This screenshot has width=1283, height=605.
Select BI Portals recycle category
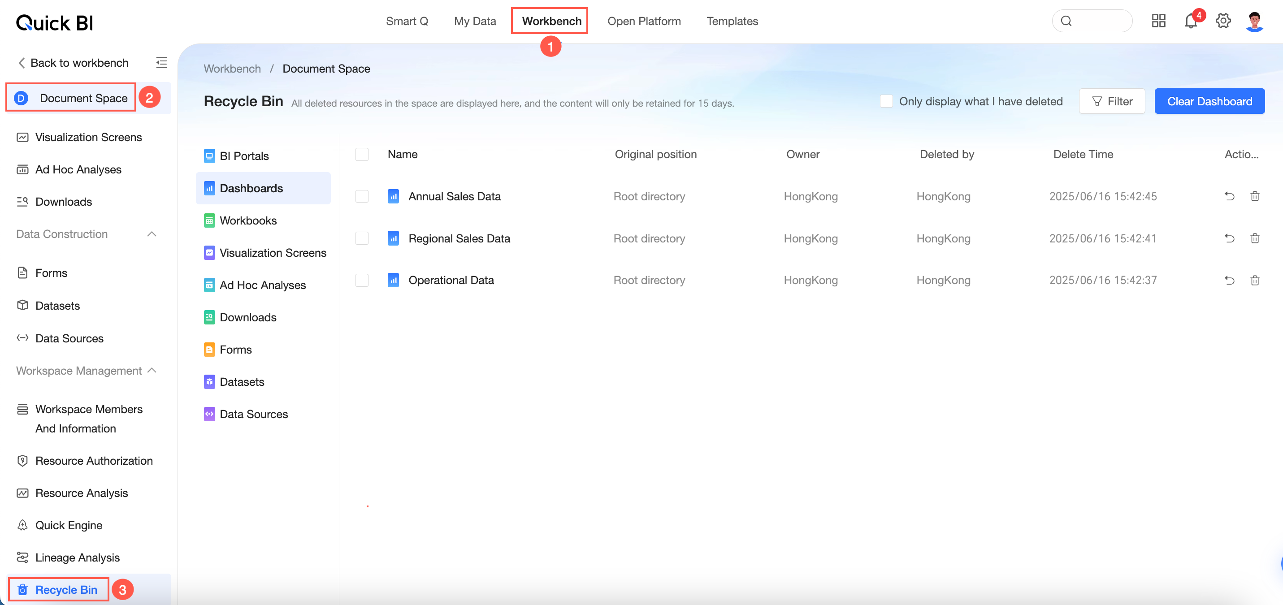[x=263, y=156]
